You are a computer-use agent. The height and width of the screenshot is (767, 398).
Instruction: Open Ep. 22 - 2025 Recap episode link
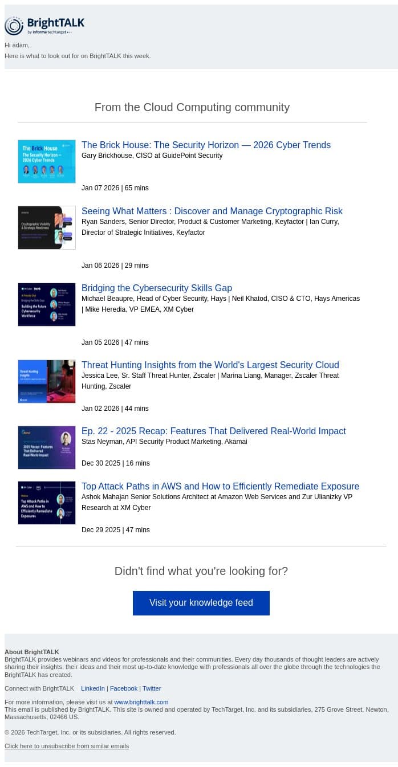pos(214,431)
